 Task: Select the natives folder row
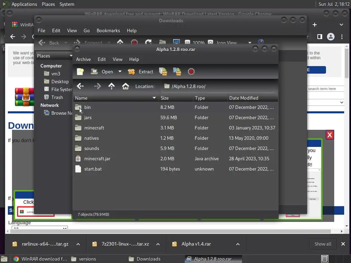(x=175, y=138)
